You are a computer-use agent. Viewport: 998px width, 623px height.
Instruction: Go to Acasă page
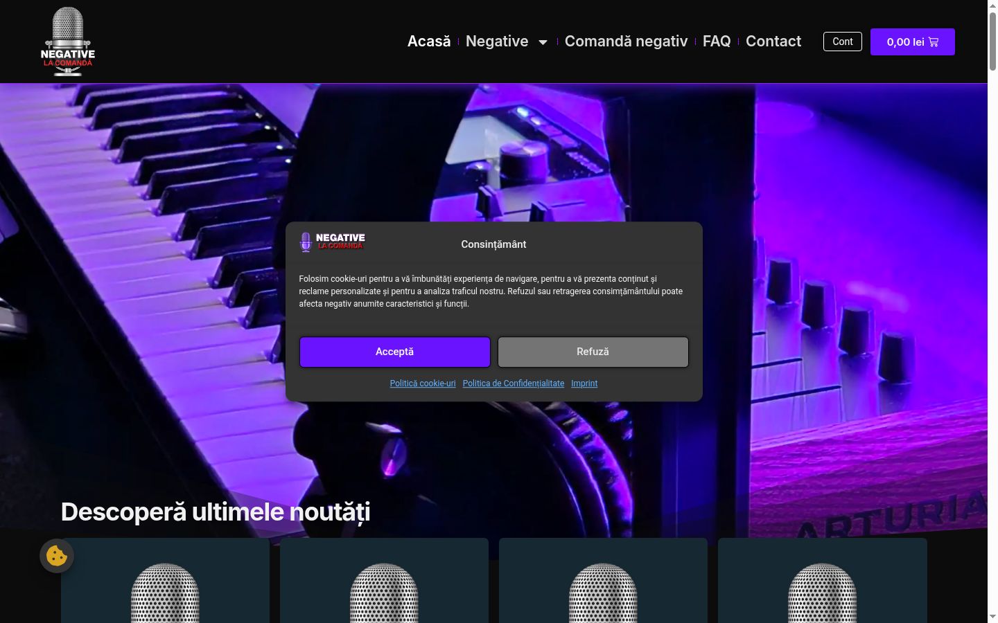(429, 42)
